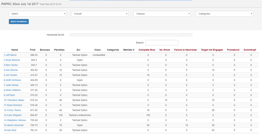The height and width of the screenshot is (134, 262).
Task: Sort by Failure to Neutralize header
Action: [185, 50]
